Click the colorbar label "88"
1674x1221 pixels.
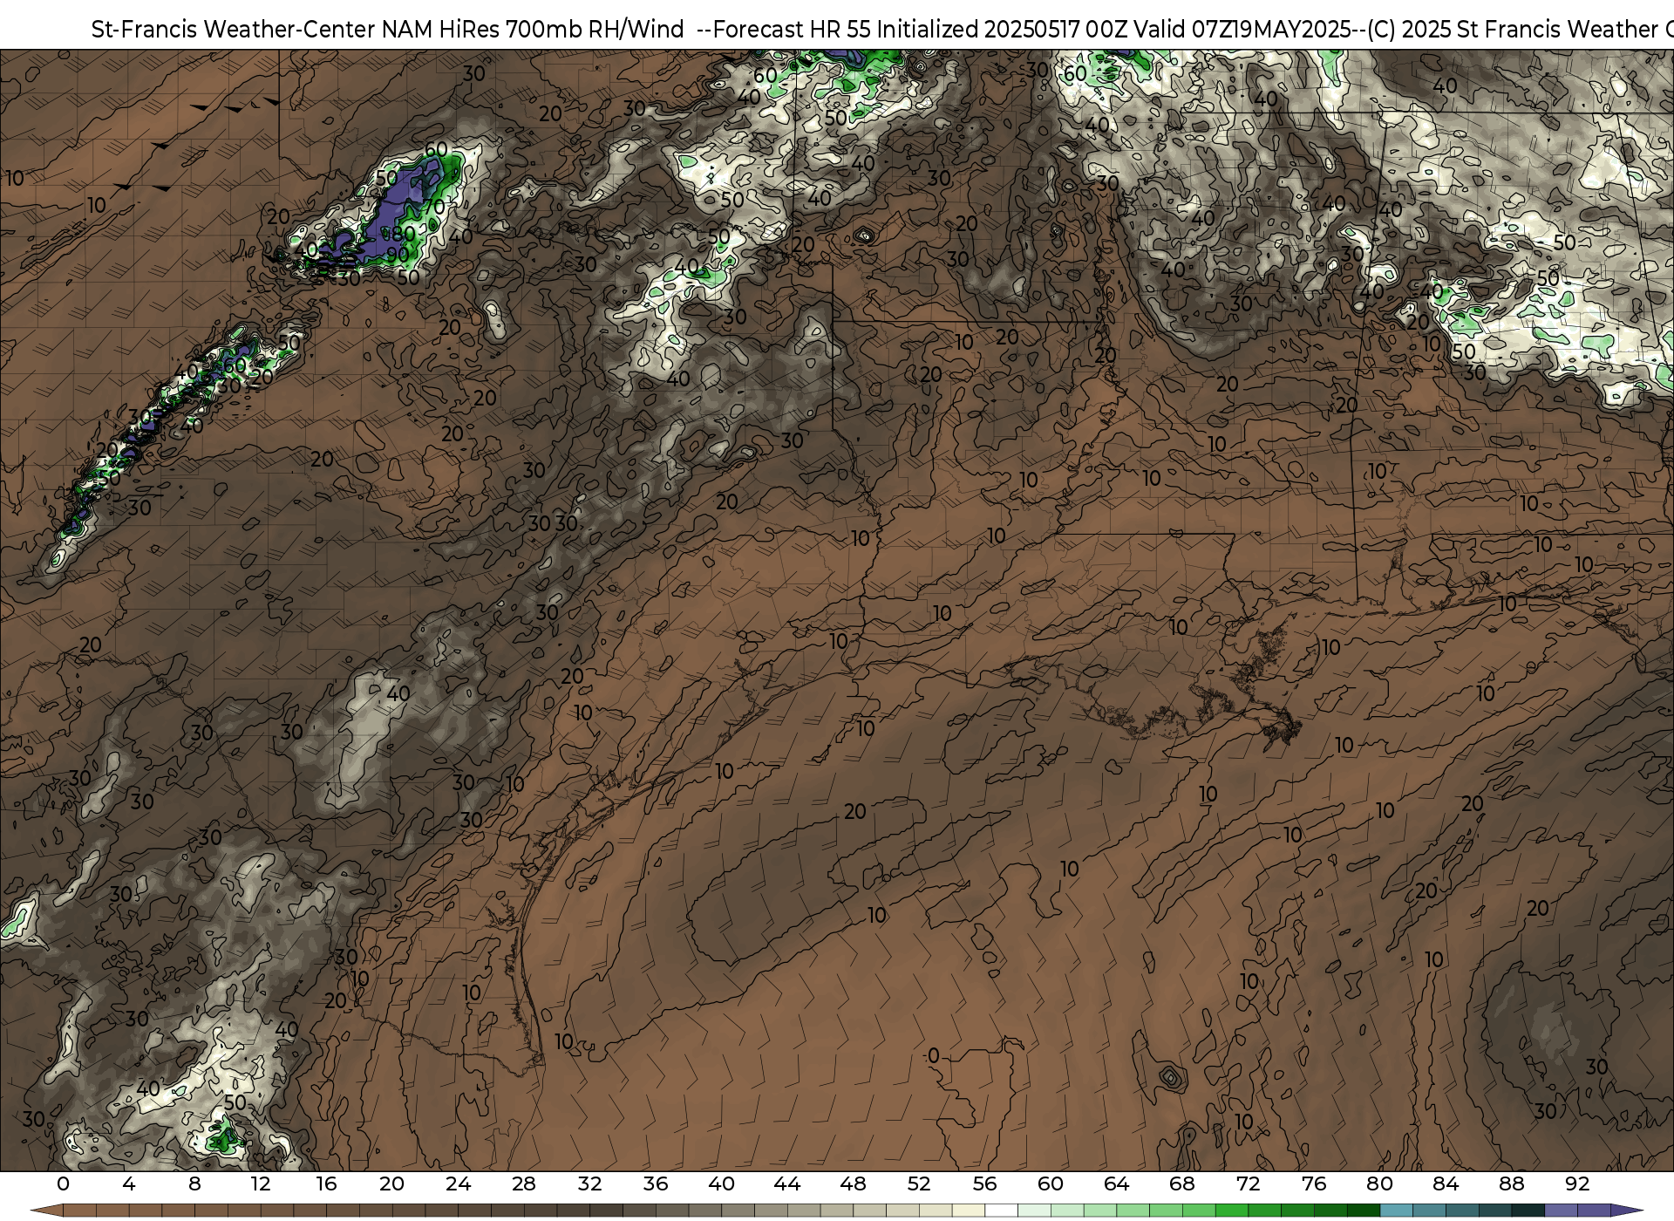(1511, 1183)
